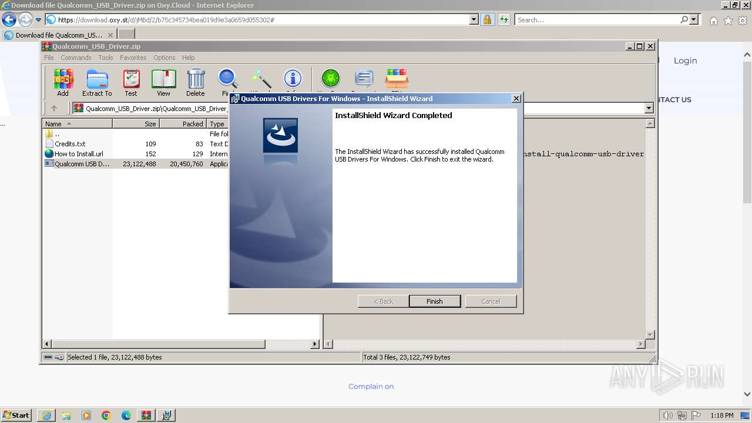Click the Login link on the webpage
Screen dimensions: 752x423
(685, 61)
